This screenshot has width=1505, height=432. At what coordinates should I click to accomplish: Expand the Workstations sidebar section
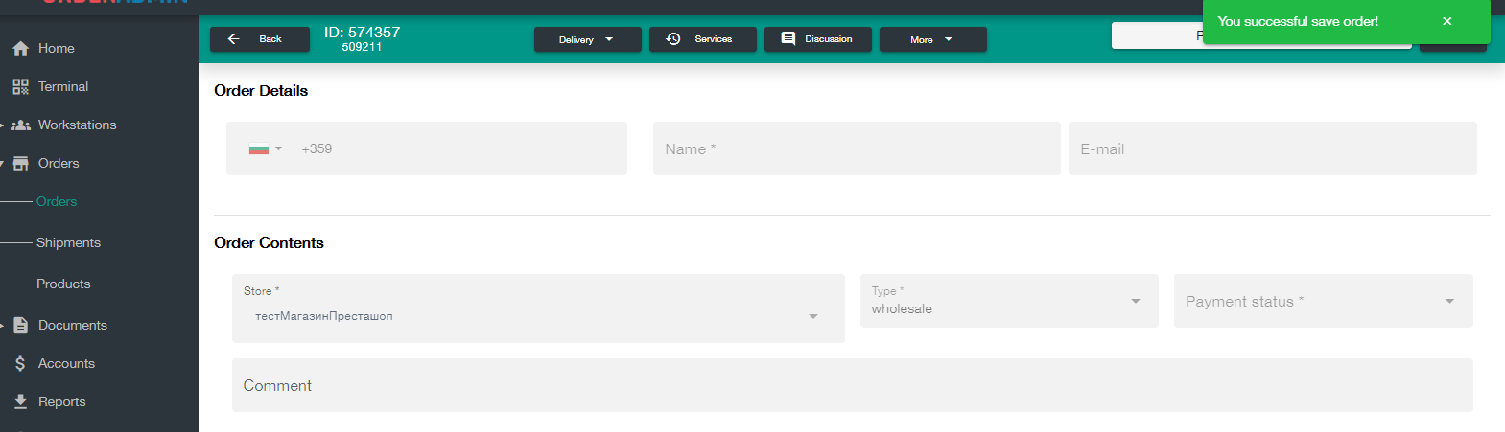pyautogui.click(x=3, y=125)
